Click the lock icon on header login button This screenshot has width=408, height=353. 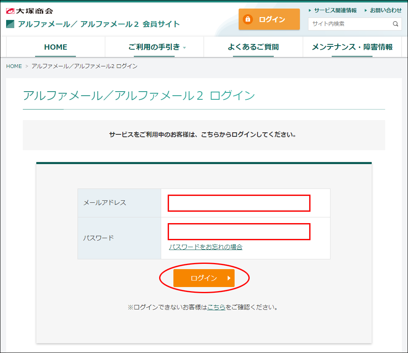(248, 19)
